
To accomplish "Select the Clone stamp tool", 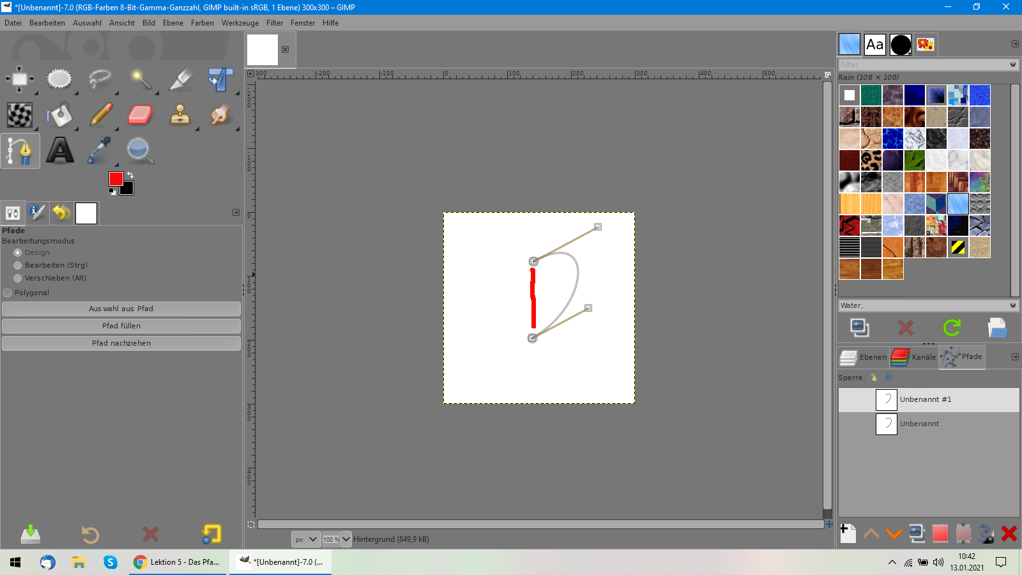I will pos(180,115).
